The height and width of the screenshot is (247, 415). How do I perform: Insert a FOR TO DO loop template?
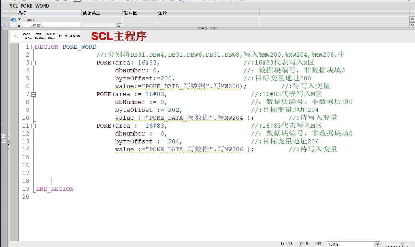click(x=40, y=36)
